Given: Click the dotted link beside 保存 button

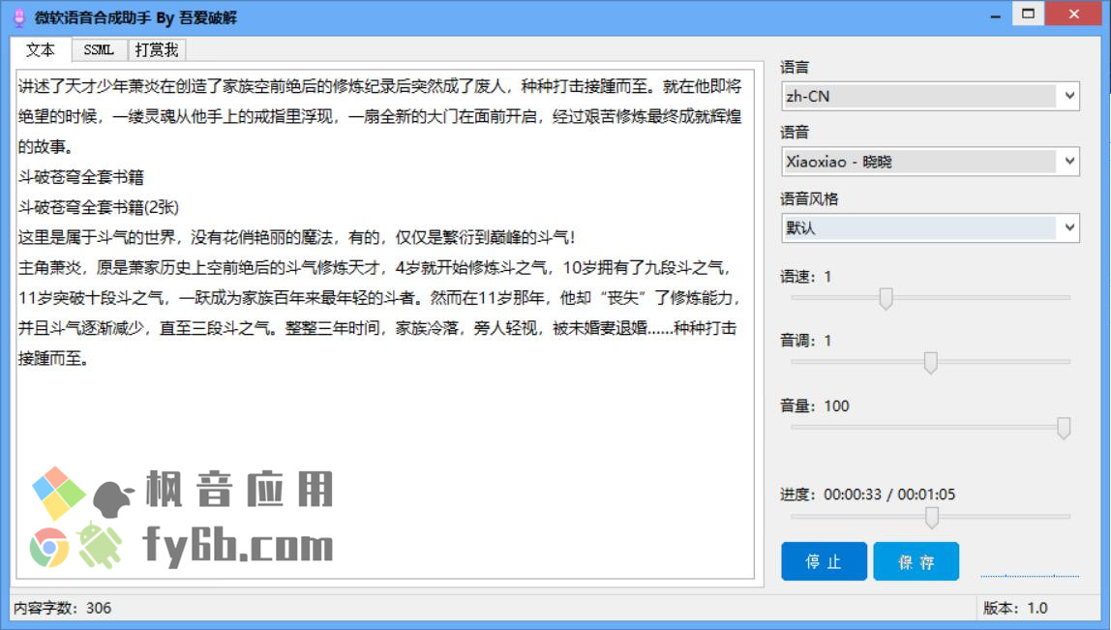Looking at the screenshot, I should click(x=1030, y=576).
